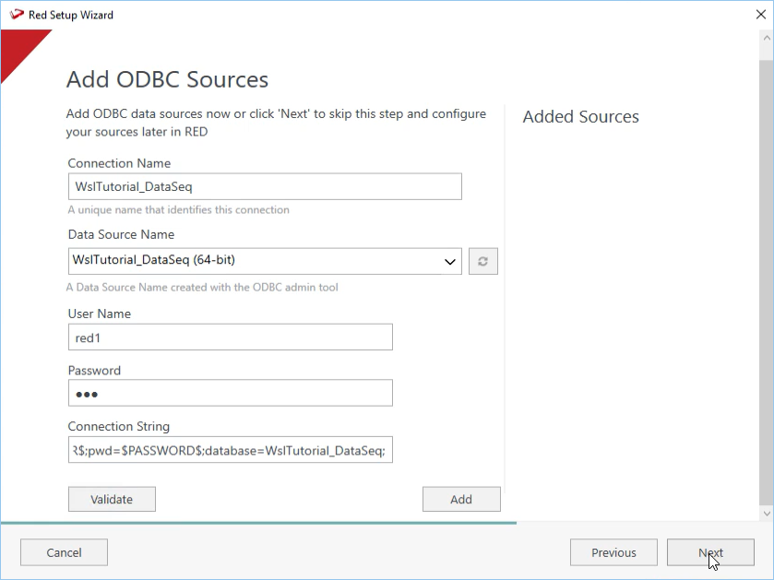
Task: Go back with the Previous button
Action: (613, 552)
